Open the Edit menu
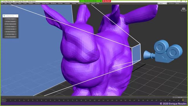This screenshot has width=188, height=106. pyautogui.click(x=6, y=3)
